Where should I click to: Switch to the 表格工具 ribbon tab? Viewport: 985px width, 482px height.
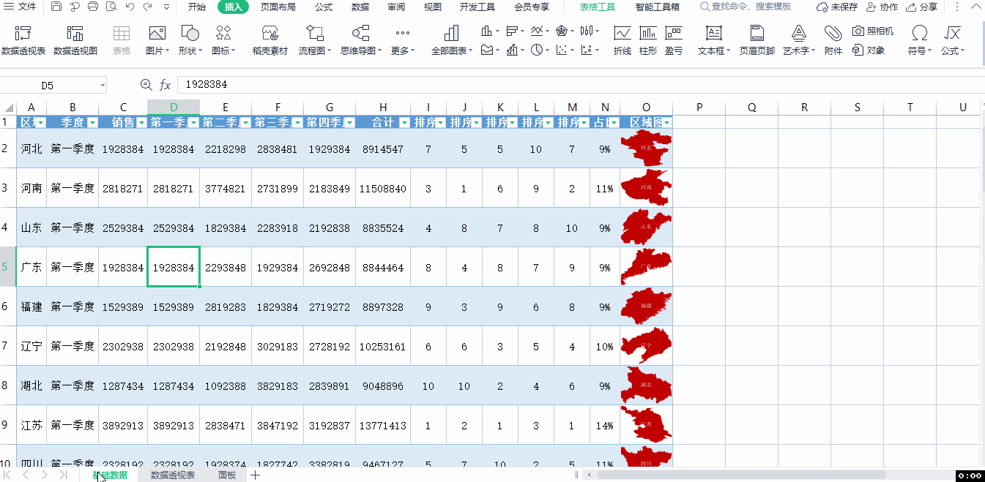(x=598, y=7)
